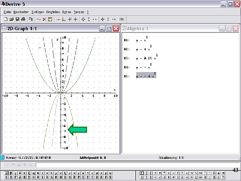
Task: Select highlighted expression #5 y = −4·x²
Action: click(146, 75)
